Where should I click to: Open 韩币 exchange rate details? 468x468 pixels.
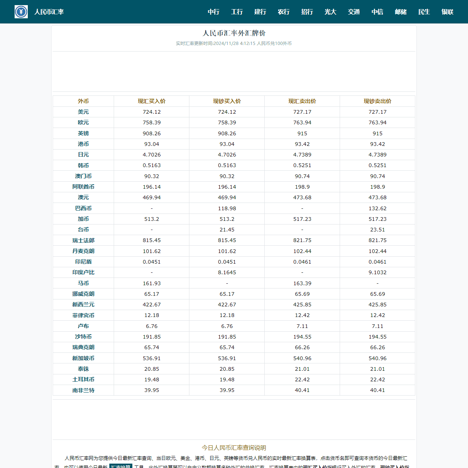tap(83, 165)
